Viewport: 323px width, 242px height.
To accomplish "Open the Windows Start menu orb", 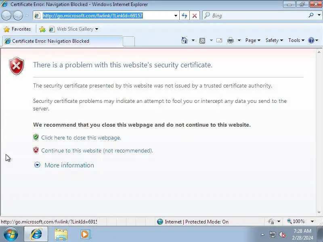I will pyautogui.click(x=11, y=234).
